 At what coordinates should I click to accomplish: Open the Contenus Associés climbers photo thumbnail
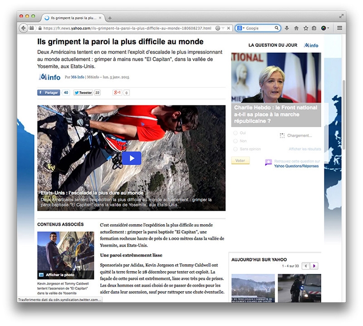point(66,255)
